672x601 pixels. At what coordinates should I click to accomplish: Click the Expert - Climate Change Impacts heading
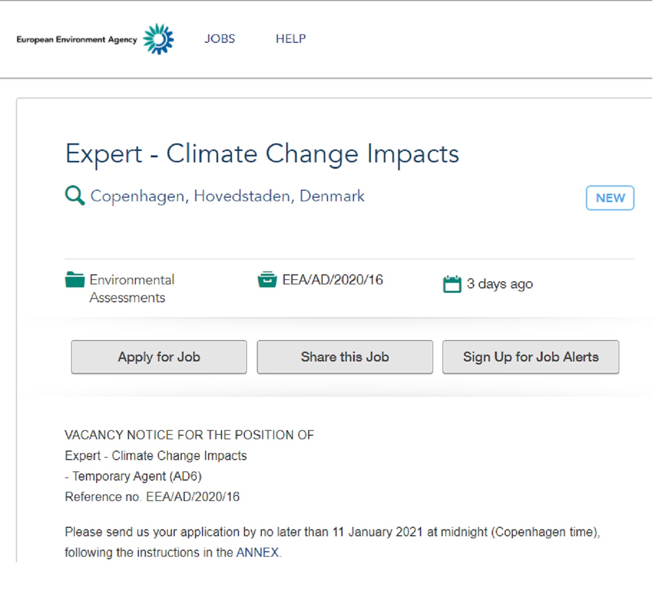pyautogui.click(x=262, y=154)
